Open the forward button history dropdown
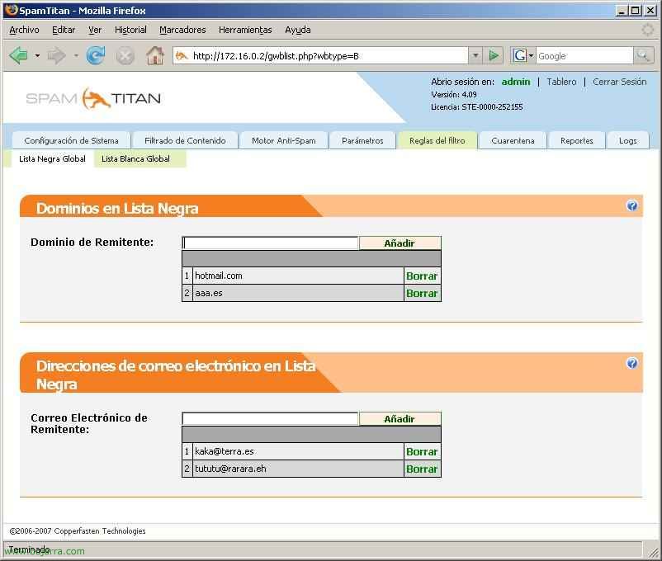 point(76,55)
